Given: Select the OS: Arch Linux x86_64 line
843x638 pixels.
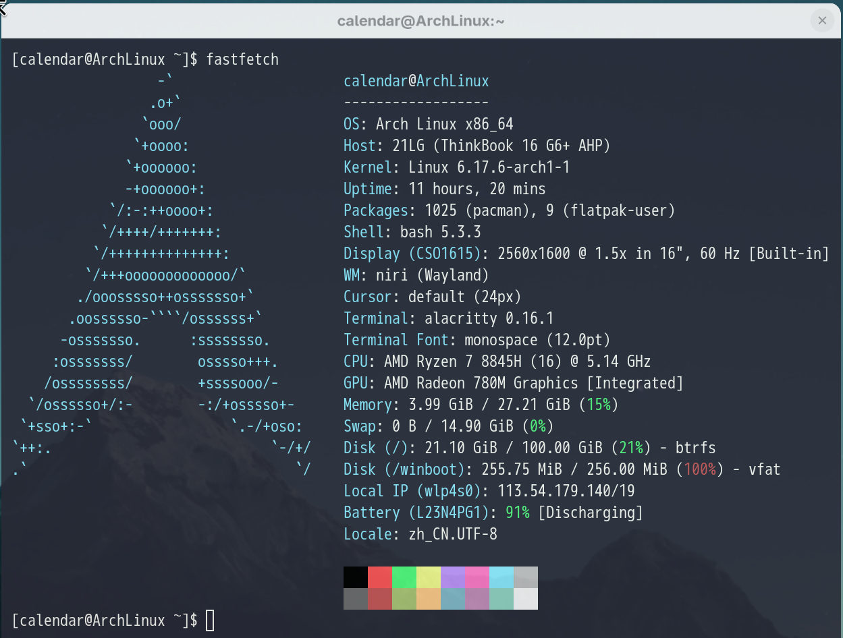Looking at the screenshot, I should pyautogui.click(x=429, y=124).
